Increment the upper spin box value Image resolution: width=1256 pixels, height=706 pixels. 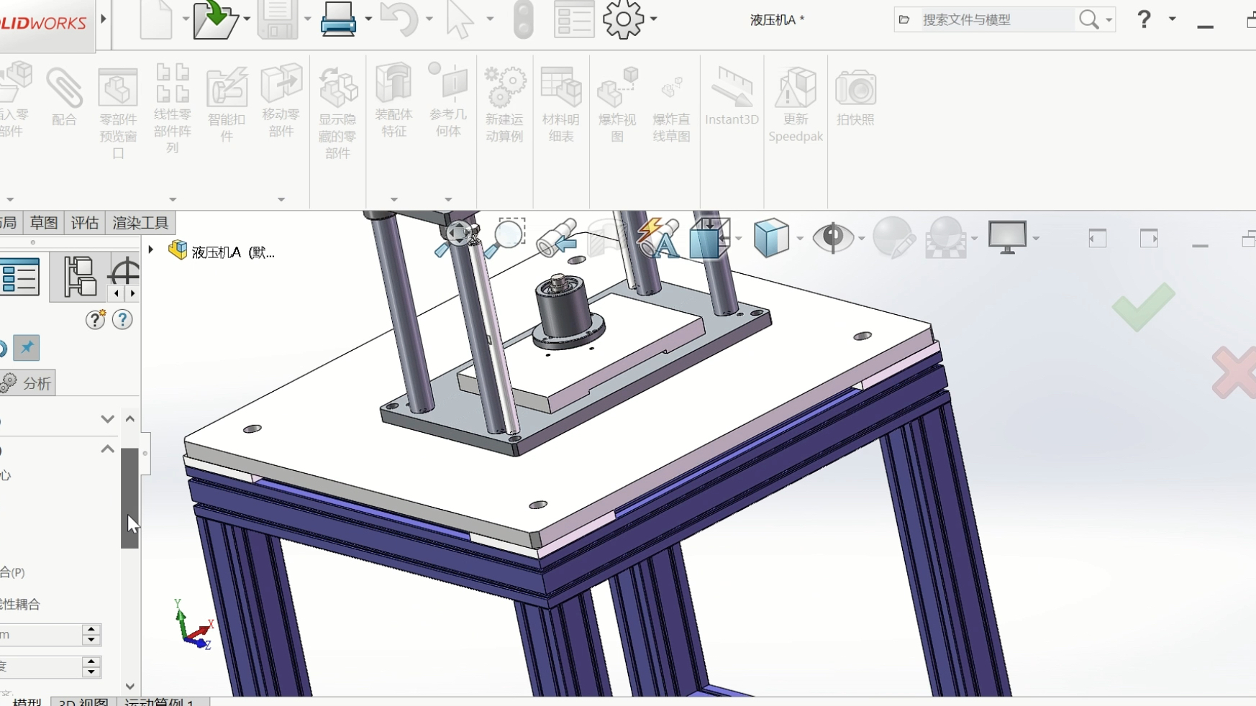pos(91,629)
